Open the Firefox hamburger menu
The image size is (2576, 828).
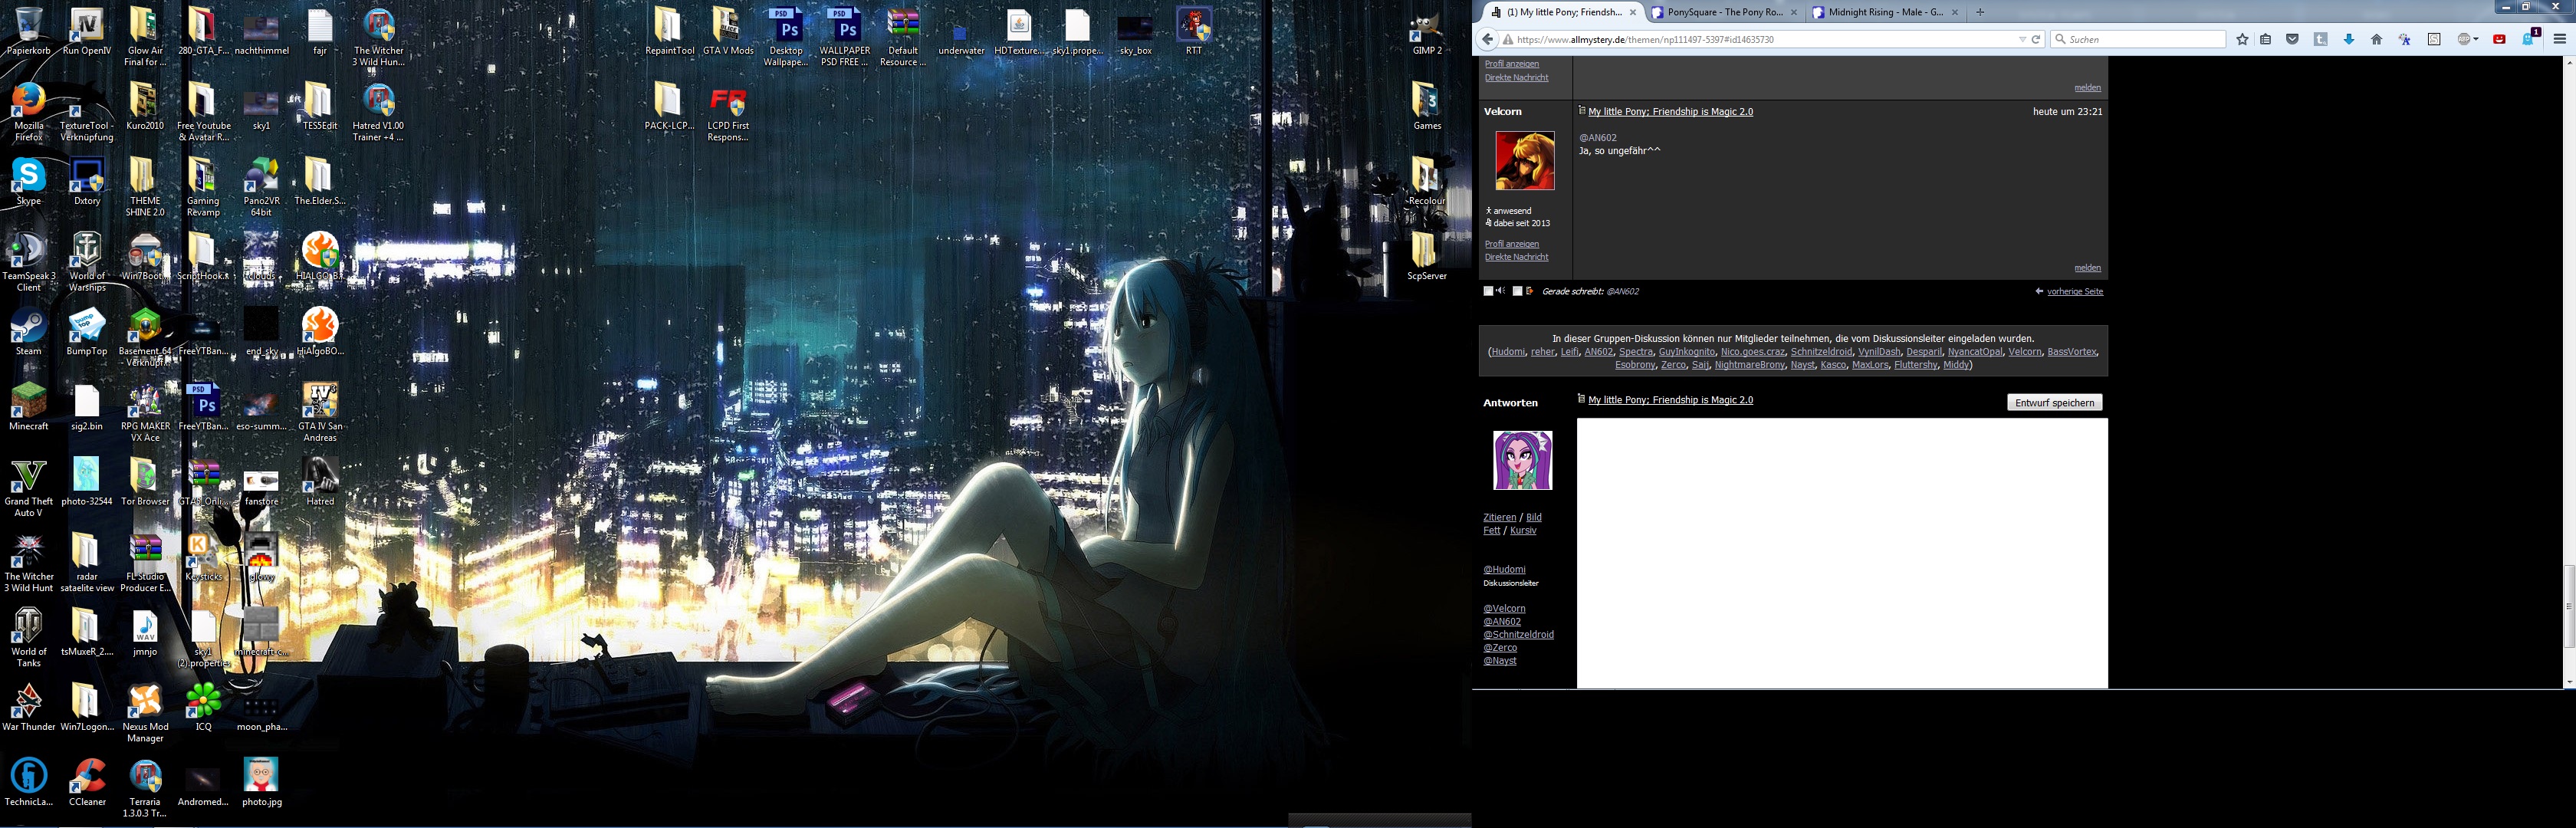click(2559, 39)
